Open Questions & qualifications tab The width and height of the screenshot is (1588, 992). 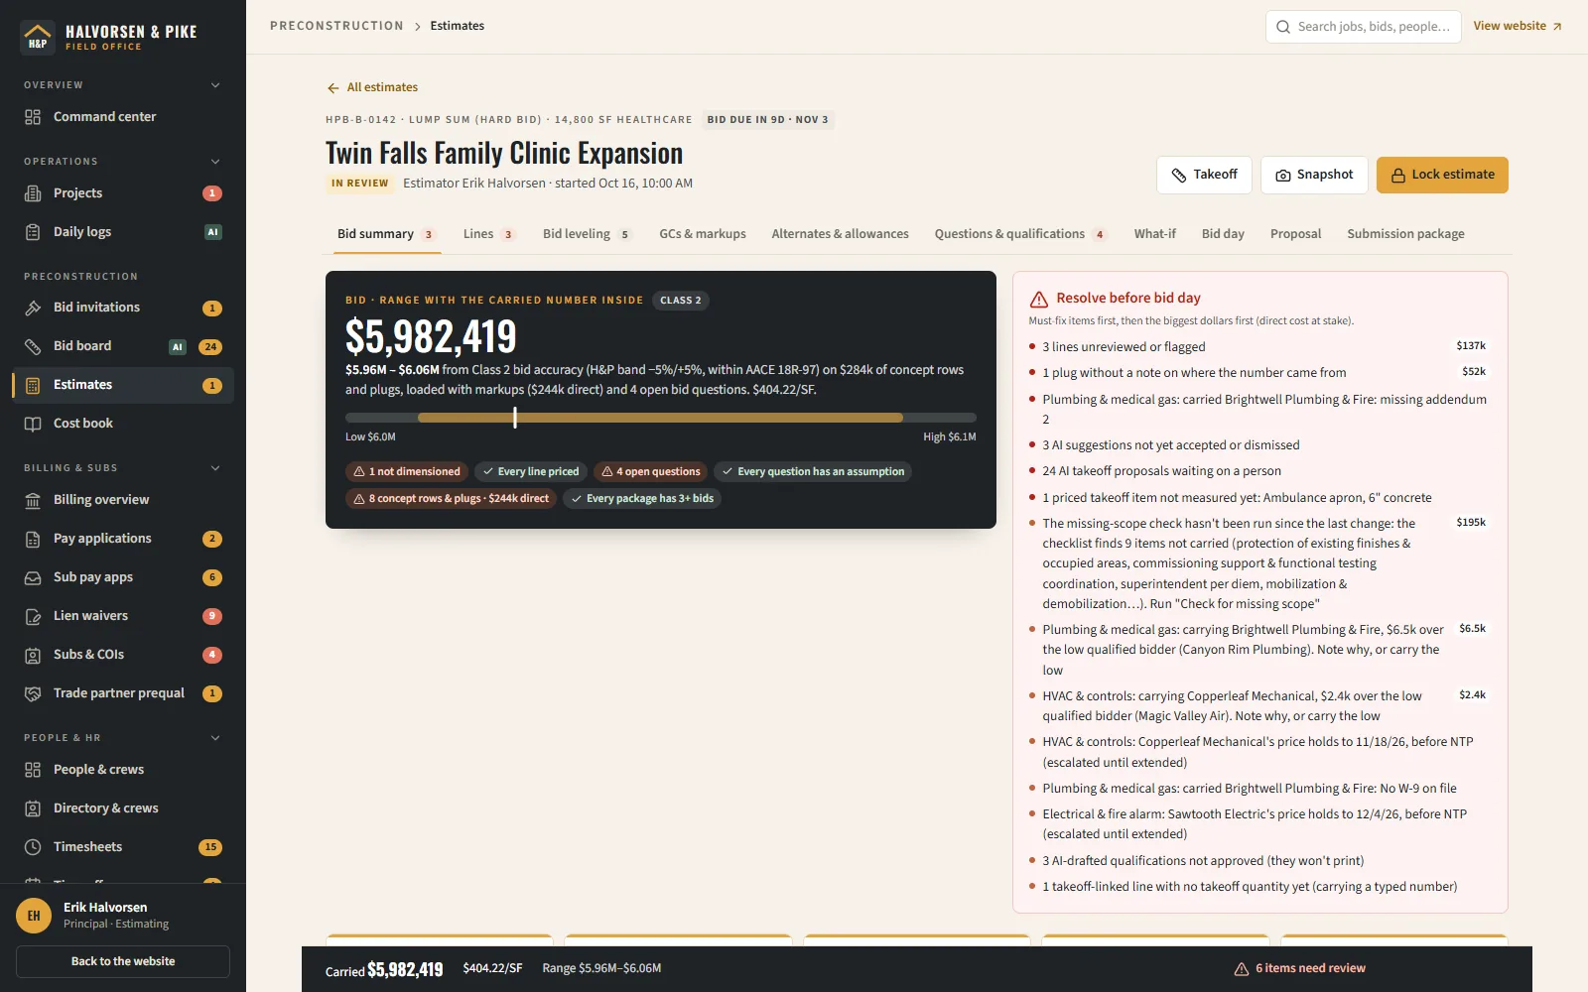click(x=1020, y=234)
